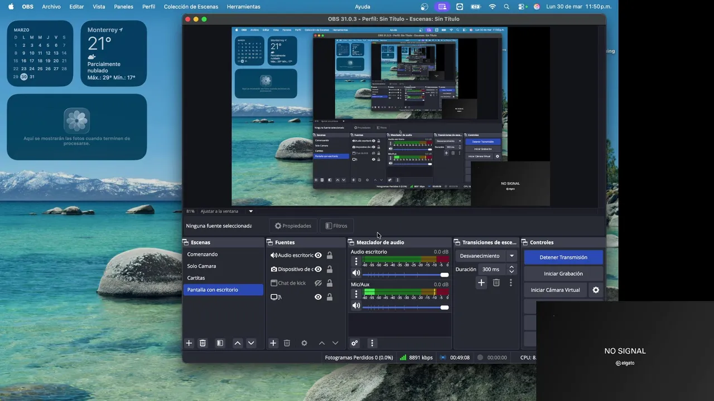
Task: Adjust Mic/Aux volume slider
Action: (x=406, y=307)
